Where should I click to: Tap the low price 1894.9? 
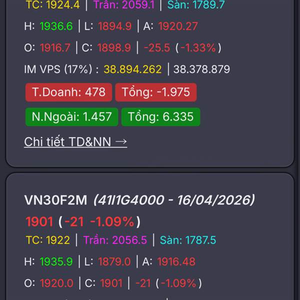[115, 26]
